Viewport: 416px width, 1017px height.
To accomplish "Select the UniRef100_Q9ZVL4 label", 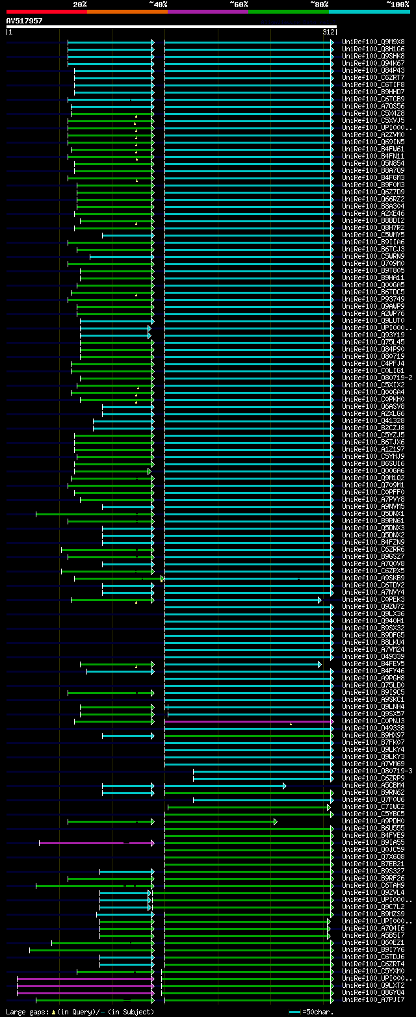I will pyautogui.click(x=373, y=892).
